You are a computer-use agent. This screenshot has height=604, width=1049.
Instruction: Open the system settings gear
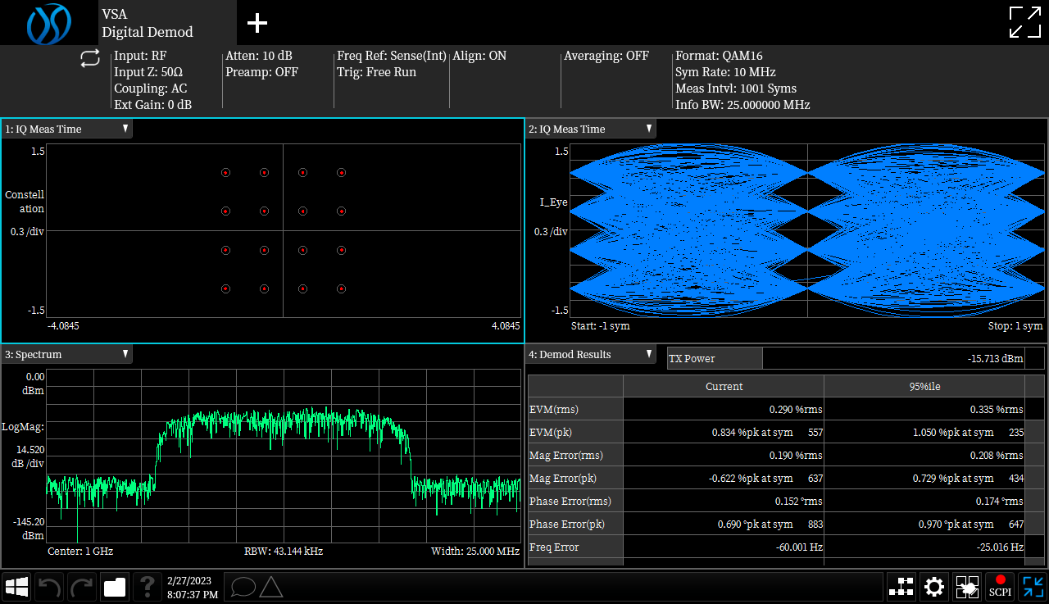click(934, 587)
